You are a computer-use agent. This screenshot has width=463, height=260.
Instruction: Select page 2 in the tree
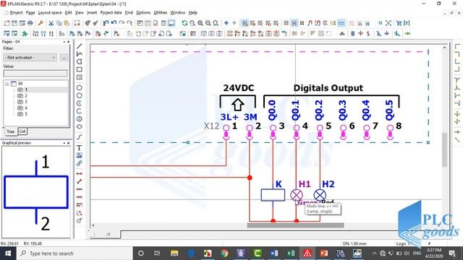[x=26, y=96]
